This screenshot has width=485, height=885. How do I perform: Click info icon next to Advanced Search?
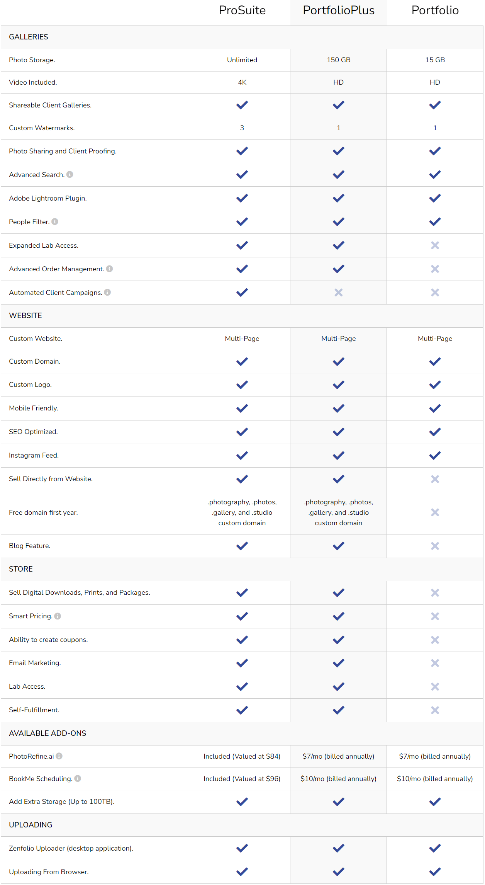(70, 175)
